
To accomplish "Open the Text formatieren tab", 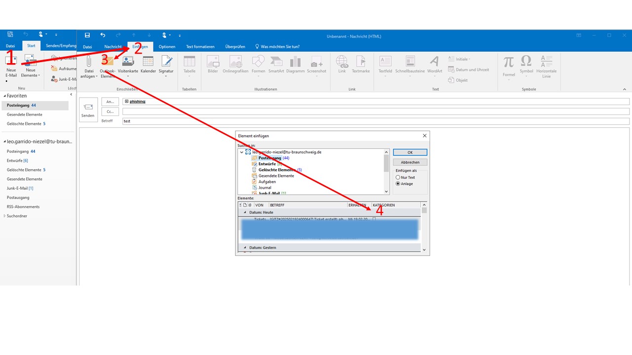I will click(x=200, y=47).
